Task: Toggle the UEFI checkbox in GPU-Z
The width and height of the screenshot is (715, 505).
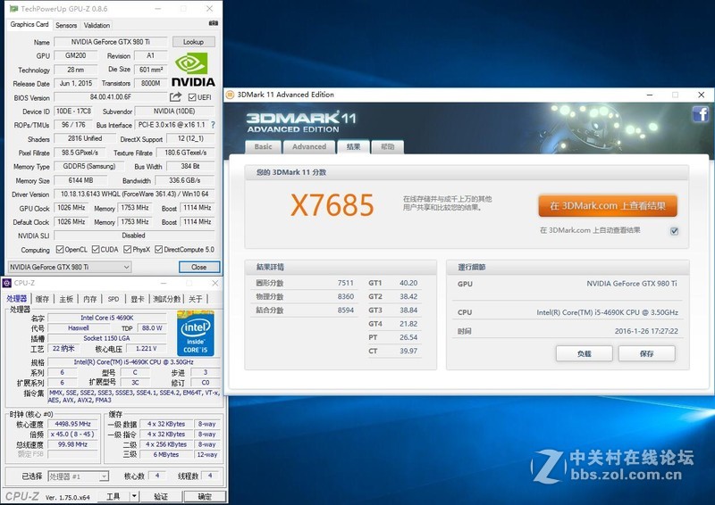Action: point(192,97)
